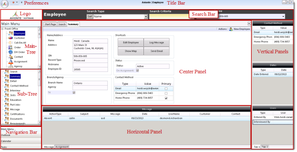Screen dimensions: 297x152
Task: Toggle the T4 checkbox
Action: 74,92
